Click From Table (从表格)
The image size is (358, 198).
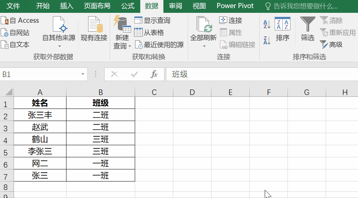point(149,33)
